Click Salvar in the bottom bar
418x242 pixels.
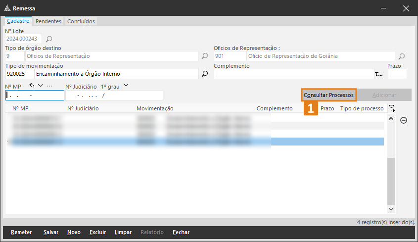pos(51,233)
